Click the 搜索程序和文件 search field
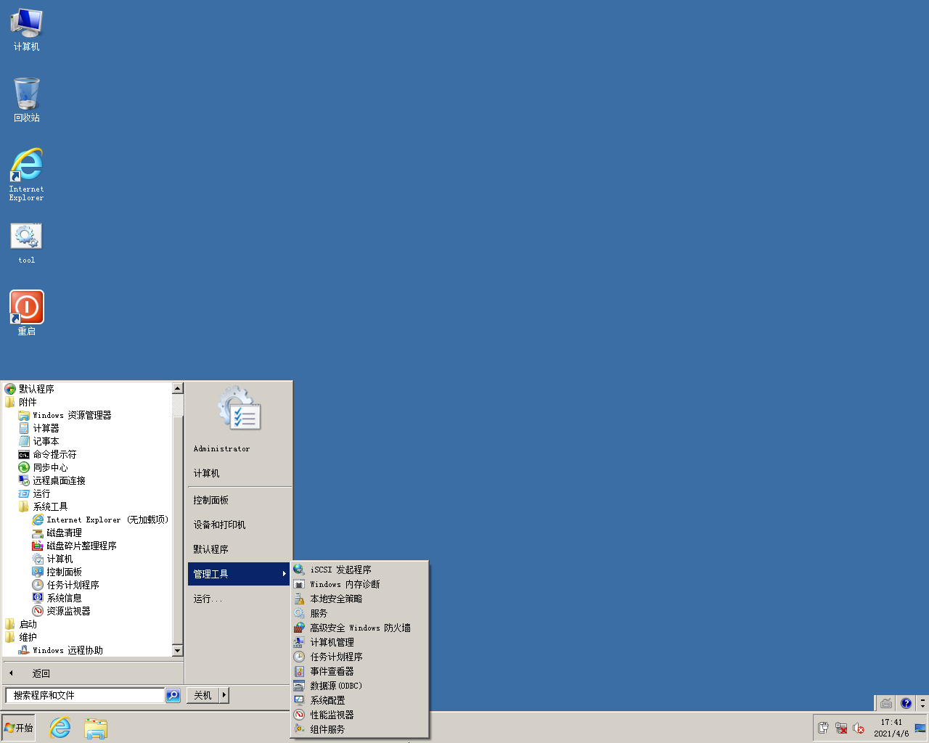 pyautogui.click(x=85, y=695)
